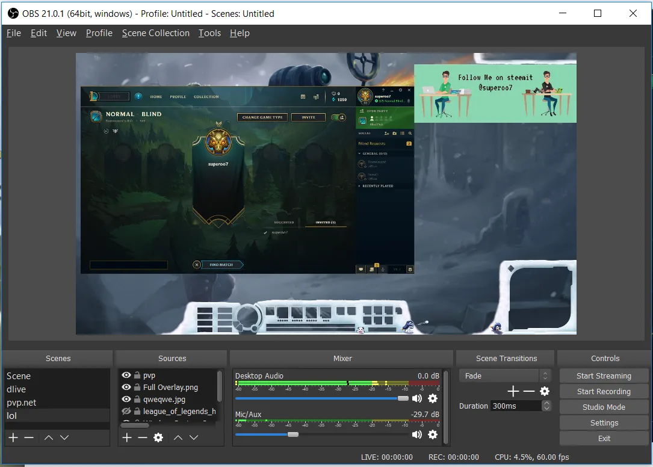The width and height of the screenshot is (653, 467).
Task: Select Full Overlay.png source row
Action: [169, 387]
